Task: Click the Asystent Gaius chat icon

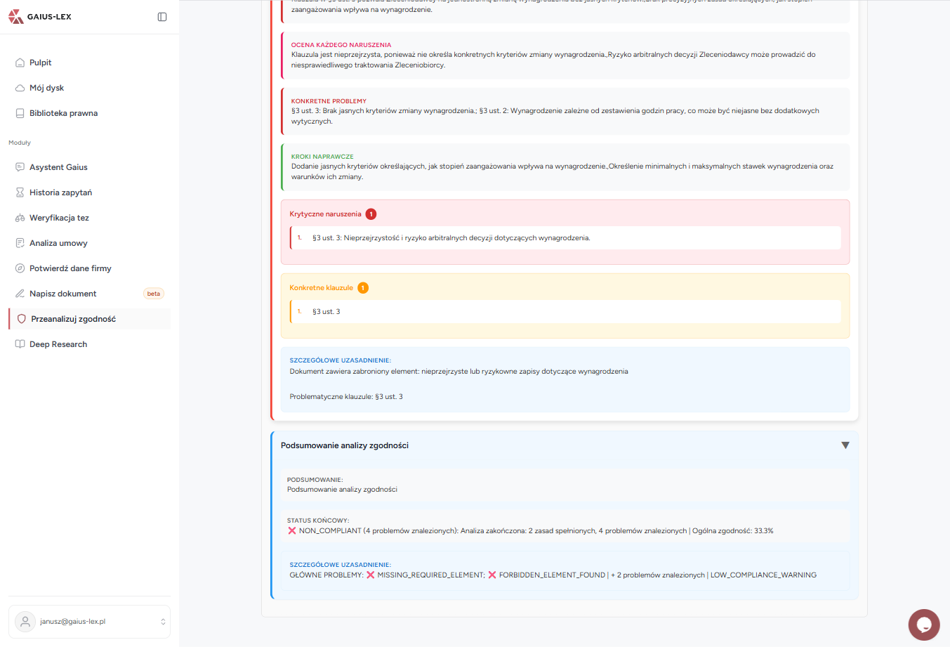Action: point(20,167)
